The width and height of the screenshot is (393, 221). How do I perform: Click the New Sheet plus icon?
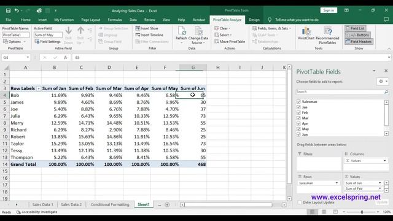pyautogui.click(x=167, y=204)
